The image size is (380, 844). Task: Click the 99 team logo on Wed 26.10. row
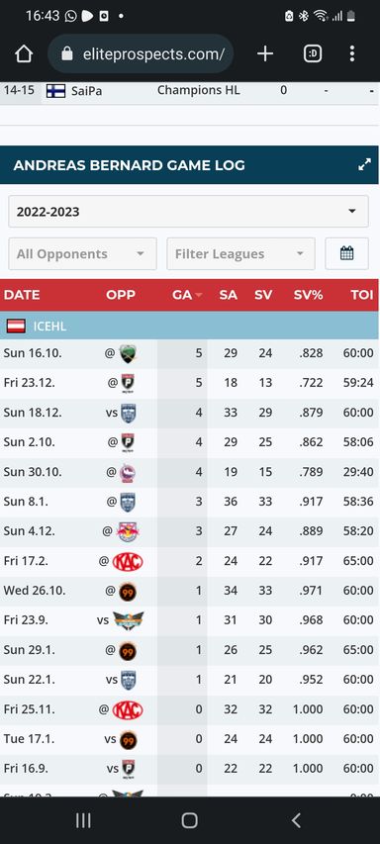(x=128, y=591)
